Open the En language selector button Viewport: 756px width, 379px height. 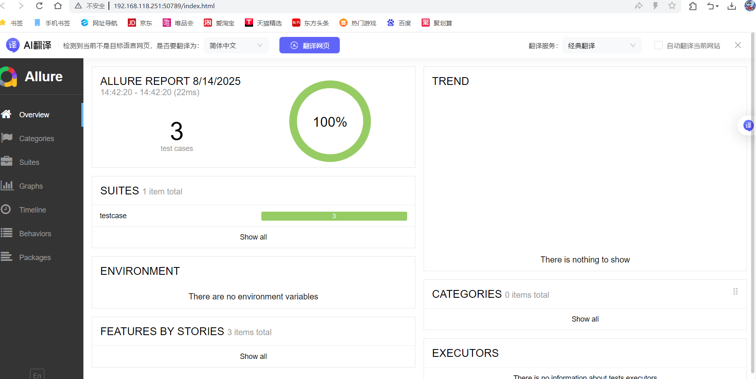pos(37,374)
